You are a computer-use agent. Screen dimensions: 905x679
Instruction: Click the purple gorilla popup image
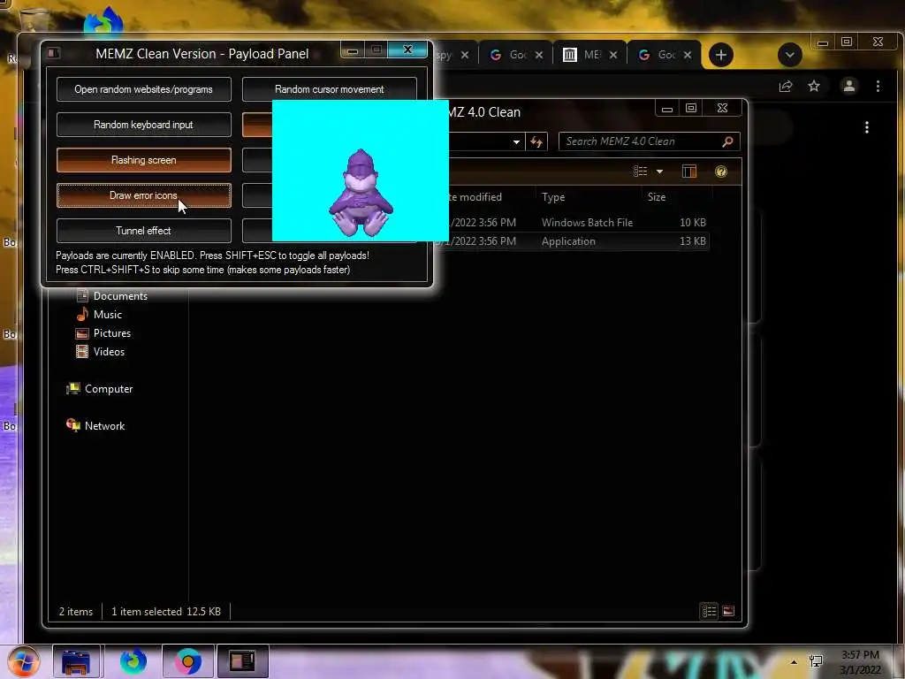(x=361, y=171)
